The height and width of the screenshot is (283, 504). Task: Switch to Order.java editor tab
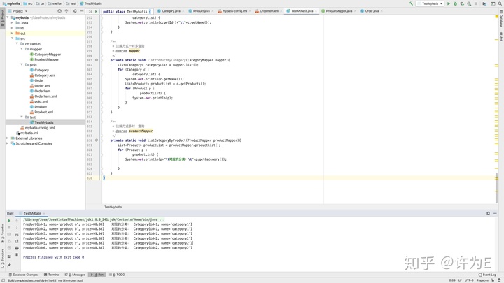pos(370,11)
